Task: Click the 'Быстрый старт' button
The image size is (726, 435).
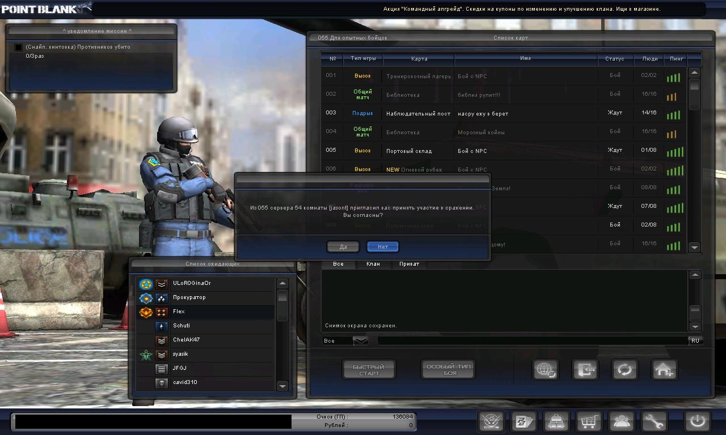Action: 369,370
